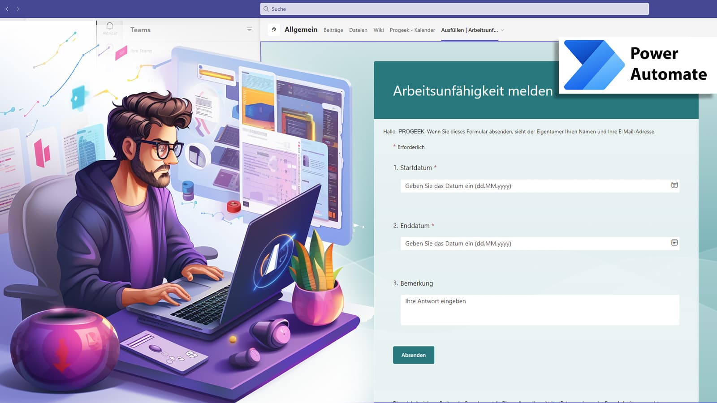Switch to the Beiträge tab
The height and width of the screenshot is (403, 717).
(x=333, y=30)
